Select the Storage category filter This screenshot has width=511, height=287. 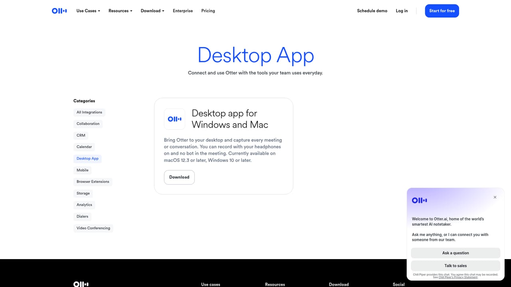[83, 193]
